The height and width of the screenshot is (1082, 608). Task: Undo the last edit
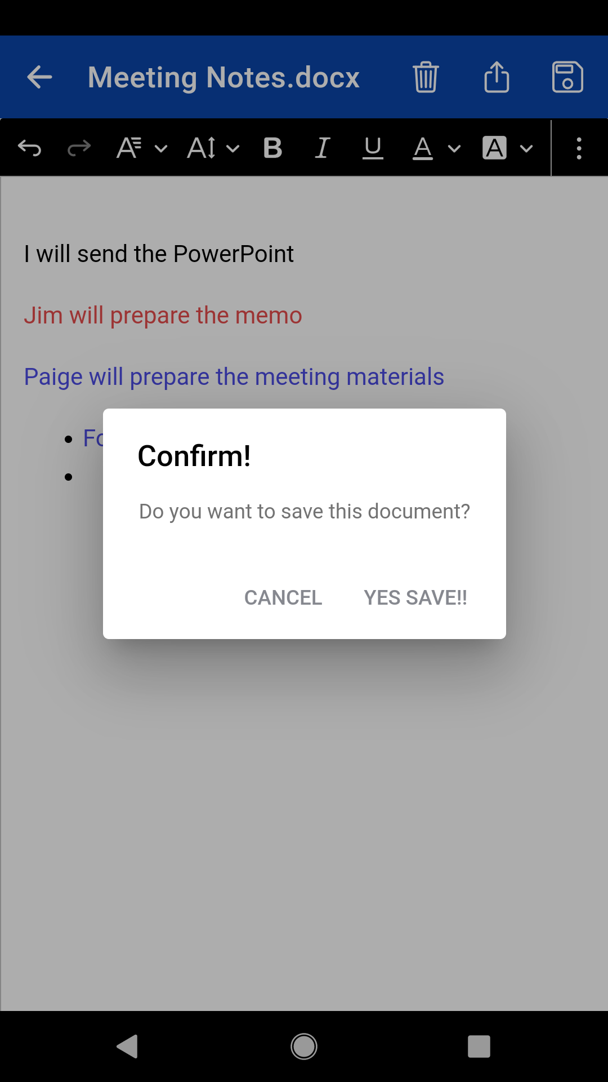pos(30,148)
